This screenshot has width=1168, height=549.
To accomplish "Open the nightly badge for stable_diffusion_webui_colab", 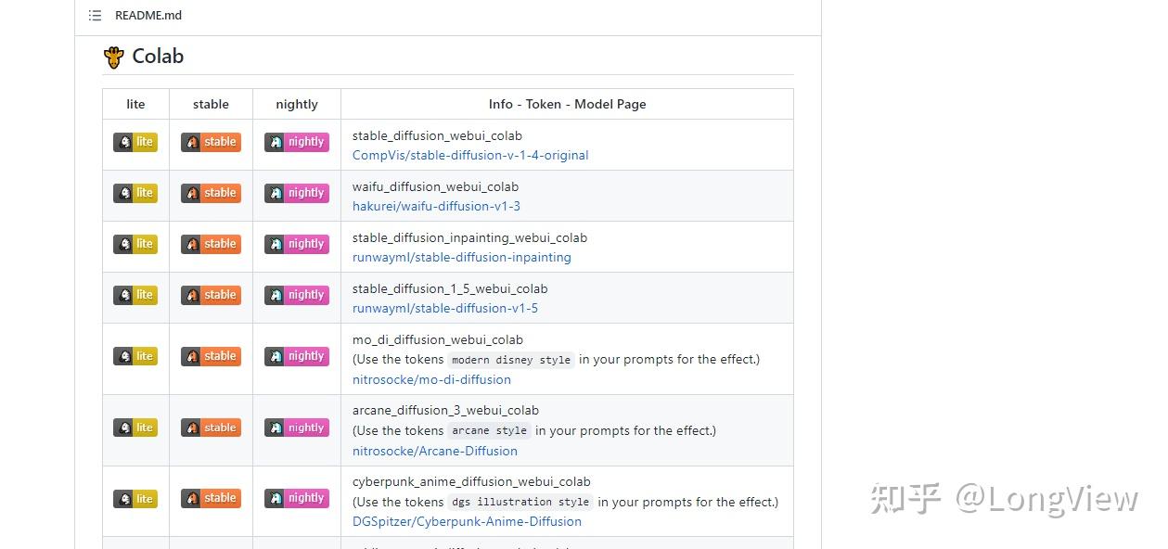I will [x=297, y=142].
